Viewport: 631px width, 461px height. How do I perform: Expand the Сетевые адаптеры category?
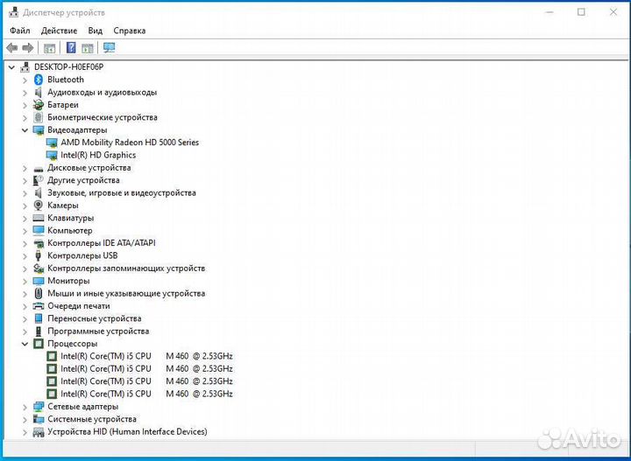pyautogui.click(x=25, y=407)
